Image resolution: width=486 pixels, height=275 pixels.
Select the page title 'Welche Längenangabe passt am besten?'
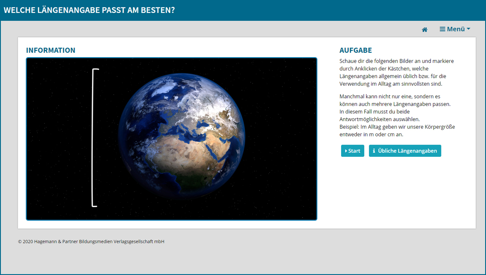click(89, 10)
